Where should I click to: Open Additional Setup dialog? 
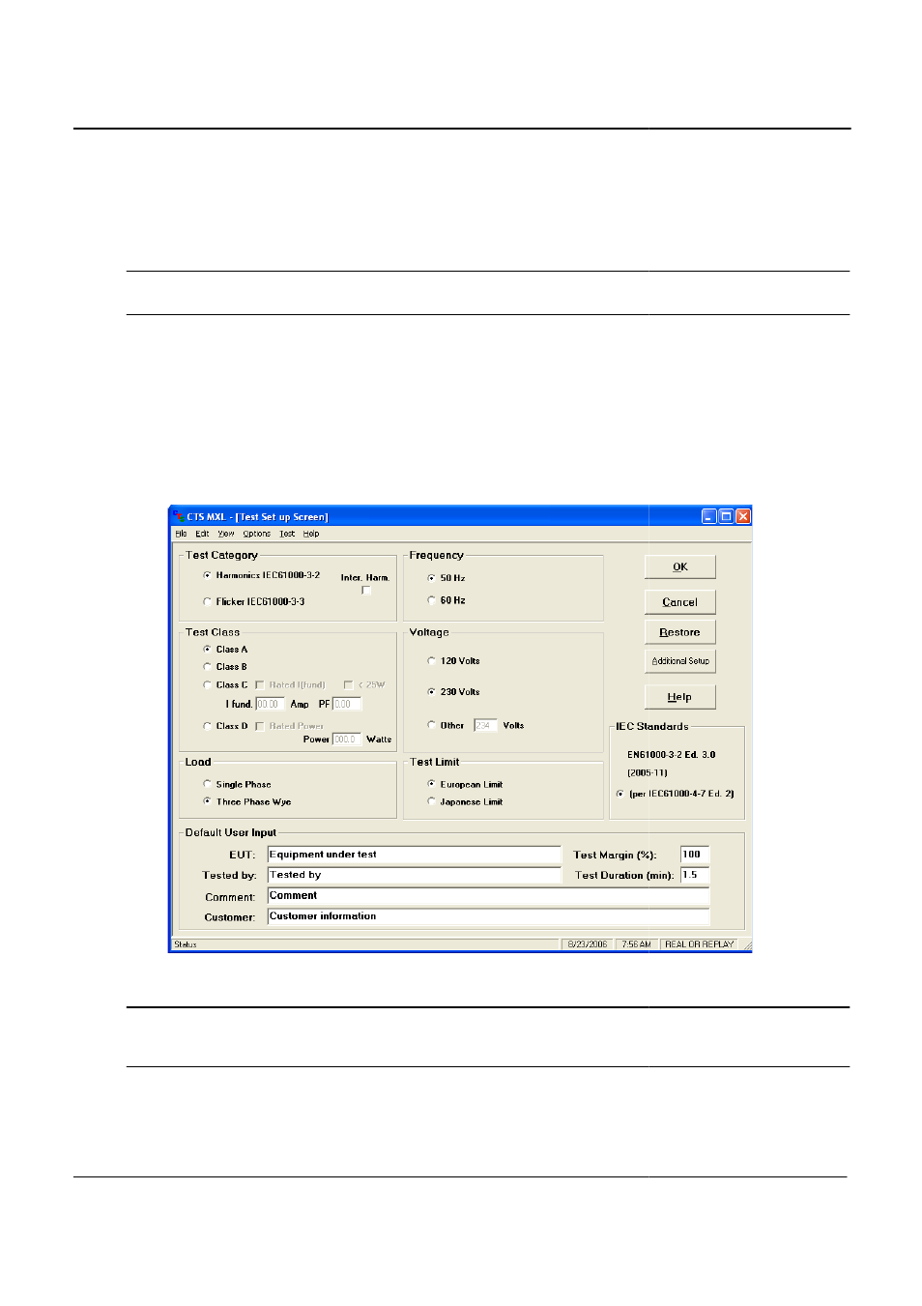point(679,661)
